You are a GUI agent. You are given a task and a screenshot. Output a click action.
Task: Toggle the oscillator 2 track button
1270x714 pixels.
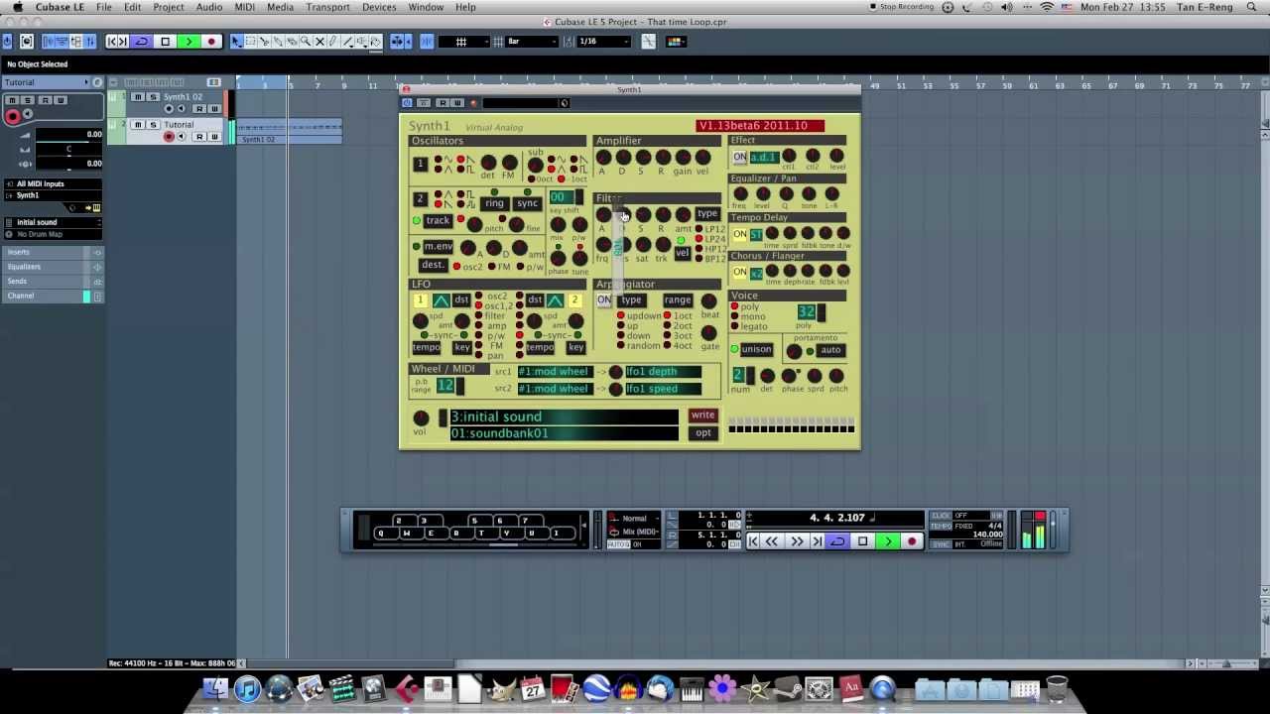click(438, 221)
